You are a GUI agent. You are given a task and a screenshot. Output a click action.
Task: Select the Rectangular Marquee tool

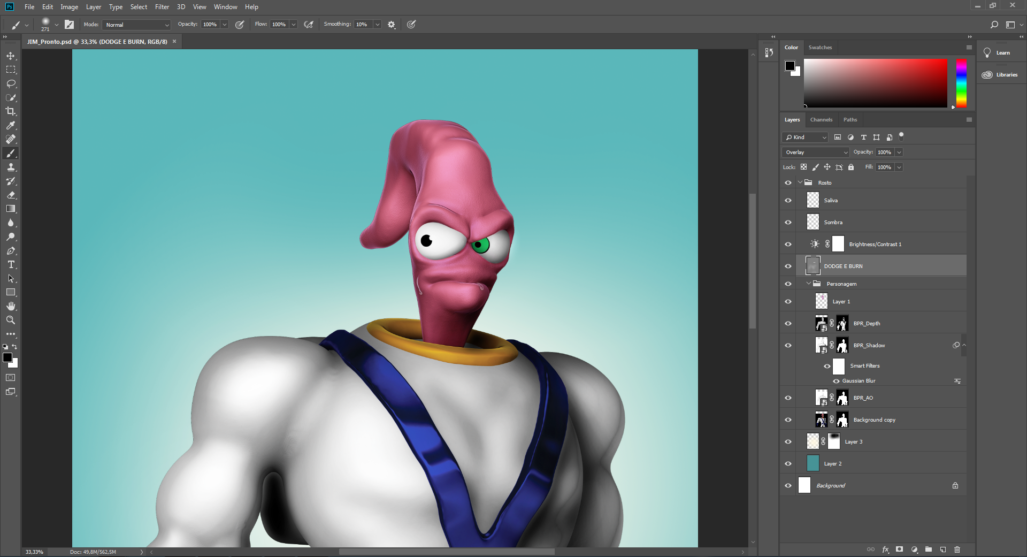(x=11, y=70)
